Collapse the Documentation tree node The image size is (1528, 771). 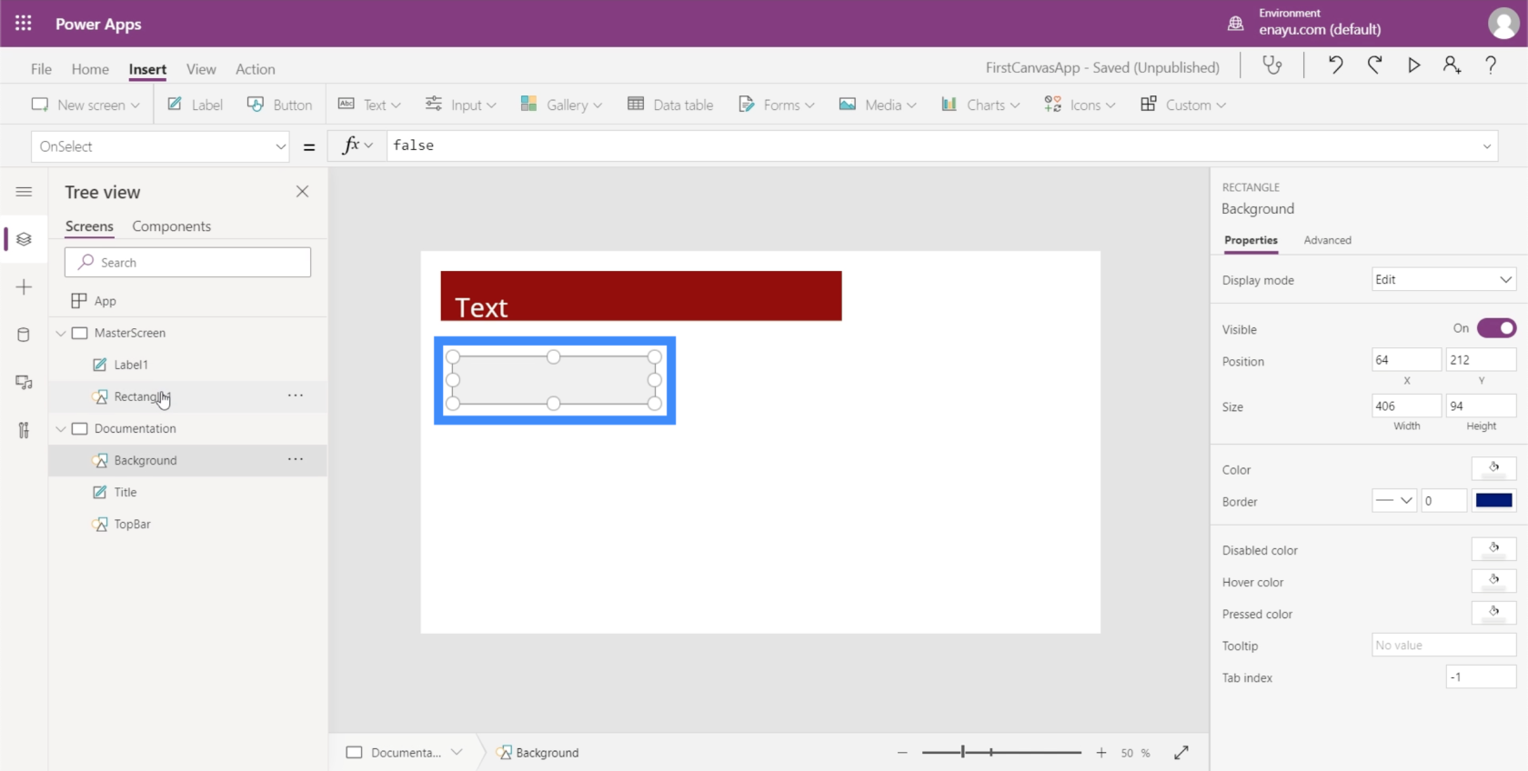(x=61, y=428)
